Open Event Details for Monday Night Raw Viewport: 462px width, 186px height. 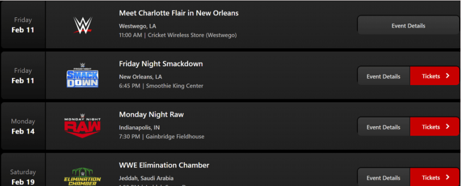(x=383, y=127)
